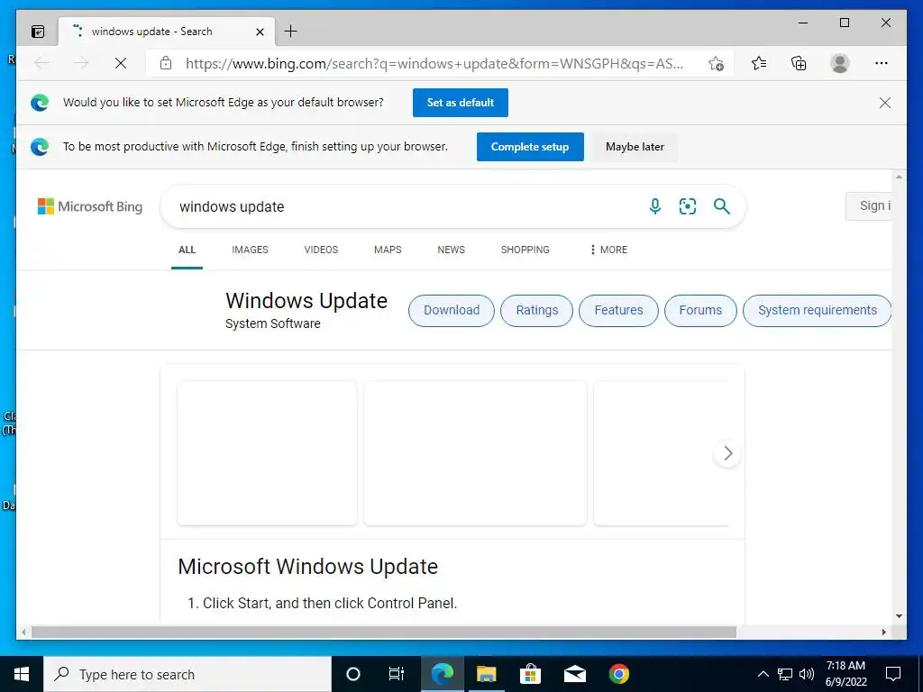Open the middle carousel card
This screenshot has height=692, width=923.
[x=475, y=452]
